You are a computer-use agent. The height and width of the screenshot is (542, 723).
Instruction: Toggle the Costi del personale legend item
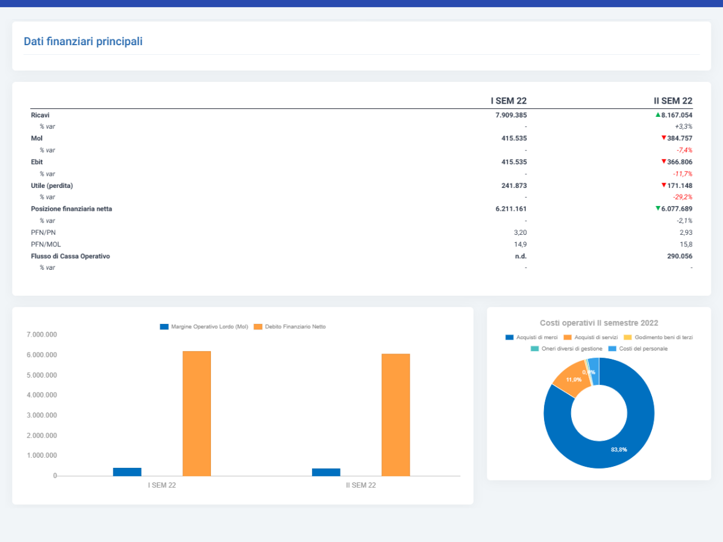(x=637, y=349)
